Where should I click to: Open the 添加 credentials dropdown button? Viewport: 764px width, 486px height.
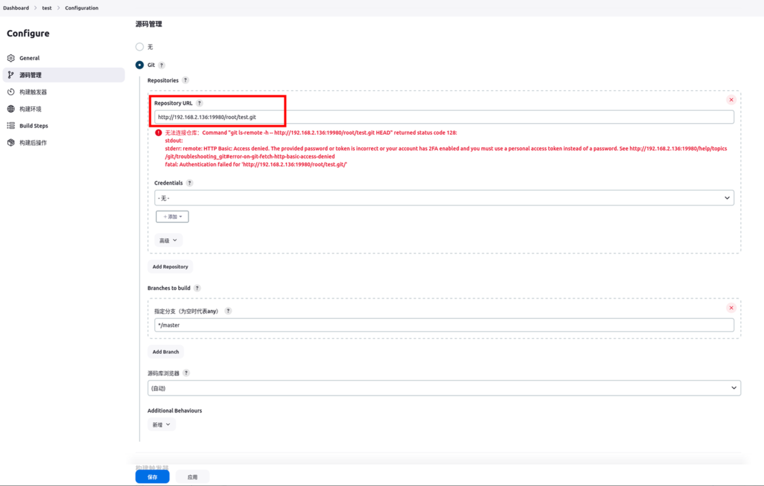click(x=172, y=217)
